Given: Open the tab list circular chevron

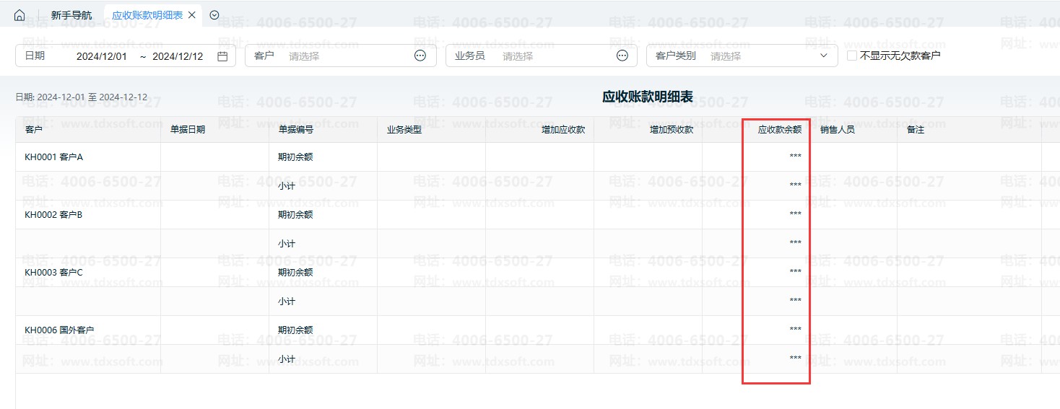Looking at the screenshot, I should click(x=214, y=15).
